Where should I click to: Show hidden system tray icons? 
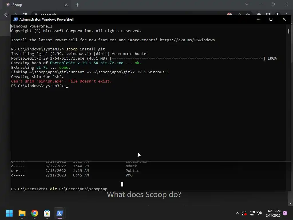pyautogui.click(x=237, y=213)
